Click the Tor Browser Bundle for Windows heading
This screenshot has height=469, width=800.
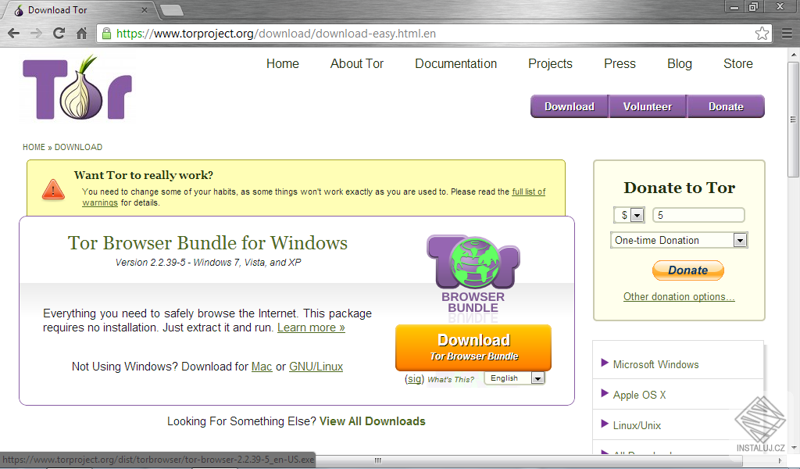[208, 243]
